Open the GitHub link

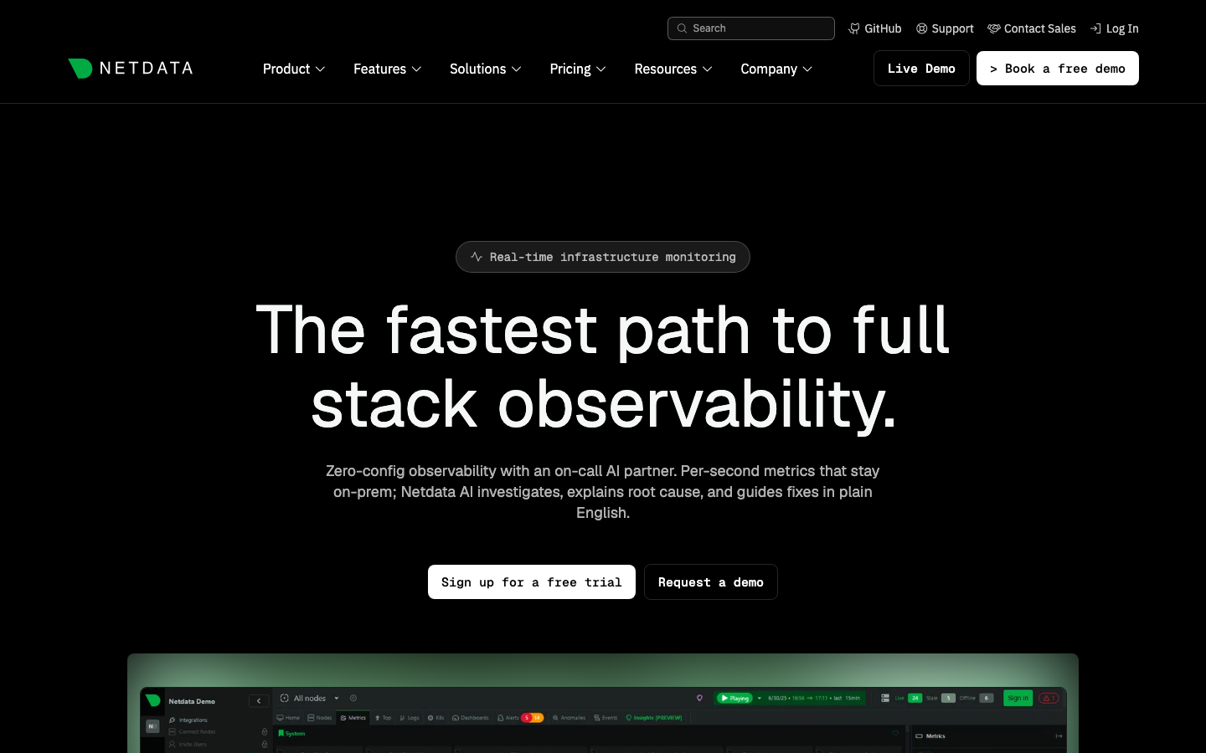tap(875, 28)
